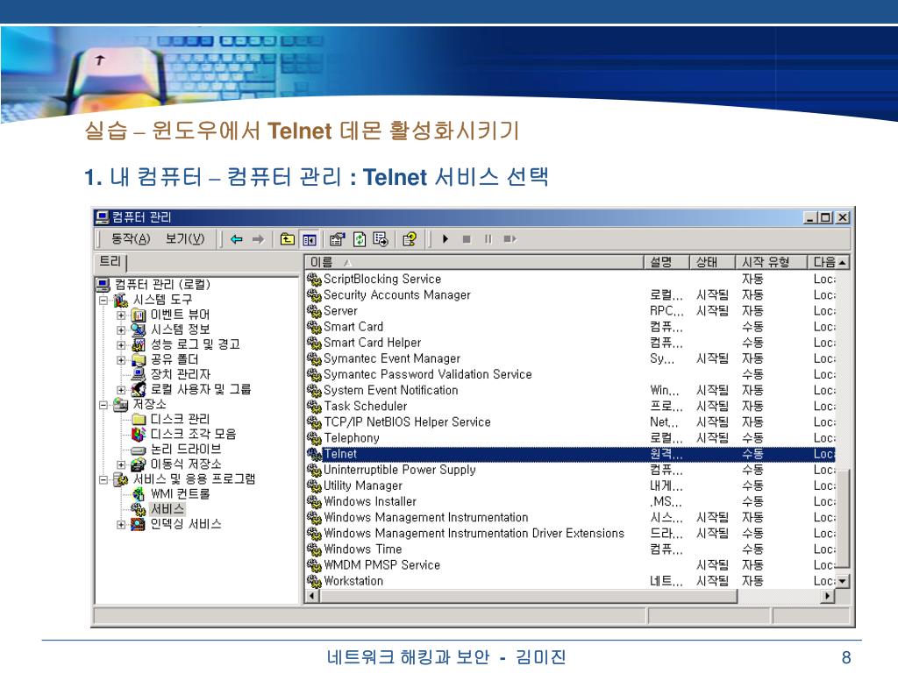The width and height of the screenshot is (898, 673).
Task: Select the ScriptBlocking Service row
Action: (x=570, y=279)
